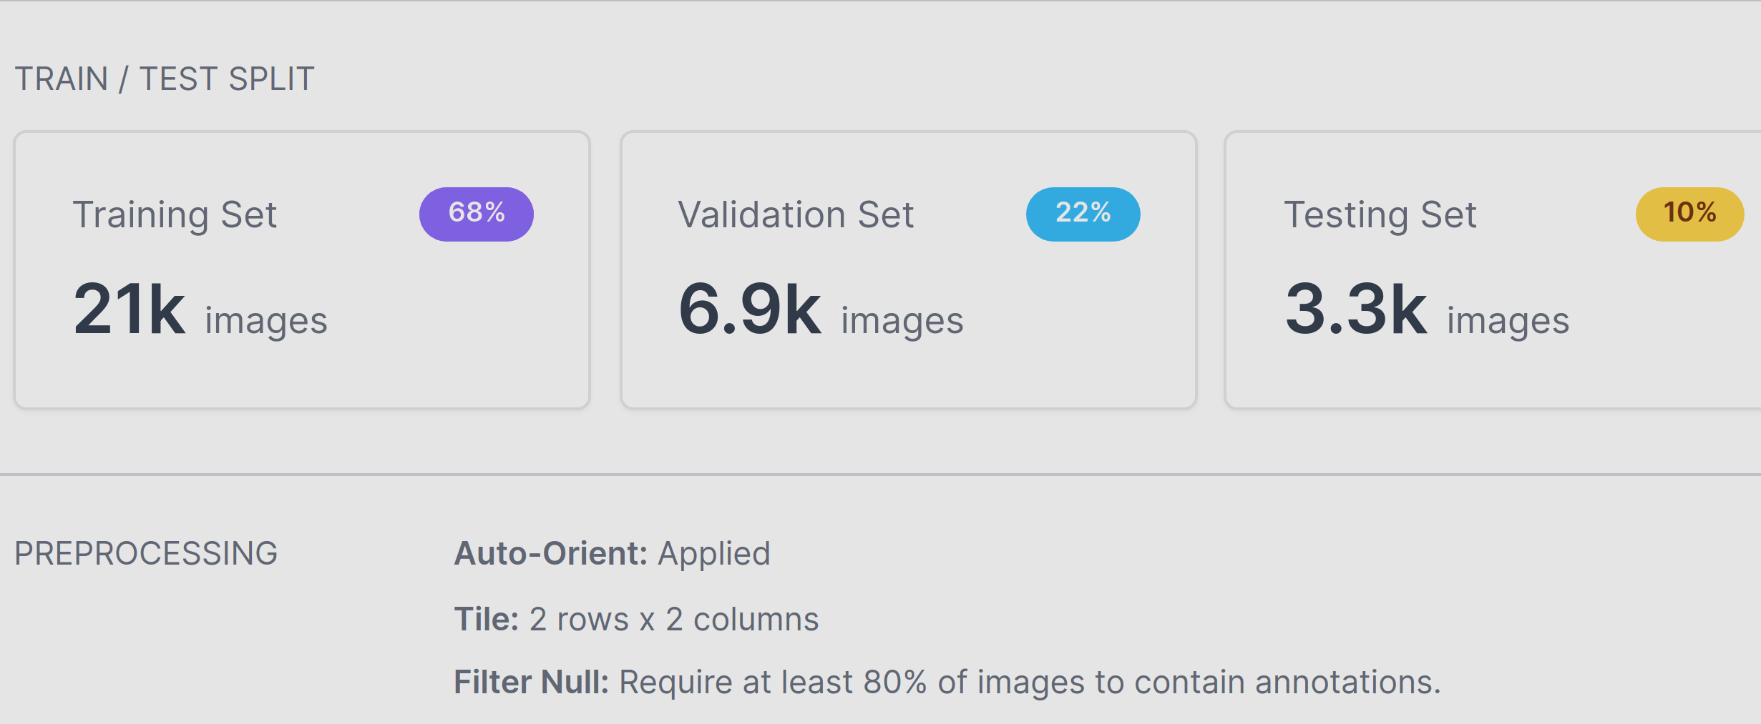This screenshot has height=724, width=1761.
Task: Click the word images beside 6.9k
Action: pos(902,321)
